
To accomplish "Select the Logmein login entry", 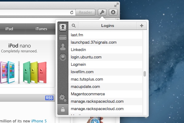I will click(105, 65).
